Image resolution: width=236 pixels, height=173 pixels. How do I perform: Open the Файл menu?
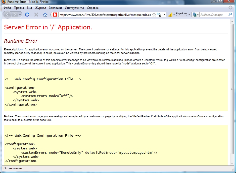pyautogui.click(x=7, y=8)
